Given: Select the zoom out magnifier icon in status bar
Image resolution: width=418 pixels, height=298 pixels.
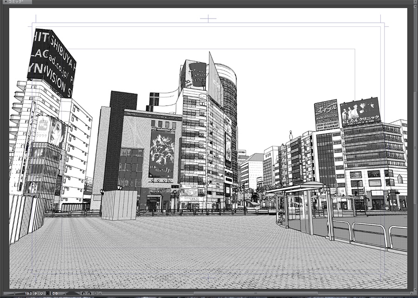Looking at the screenshot, I should click(x=35, y=293).
